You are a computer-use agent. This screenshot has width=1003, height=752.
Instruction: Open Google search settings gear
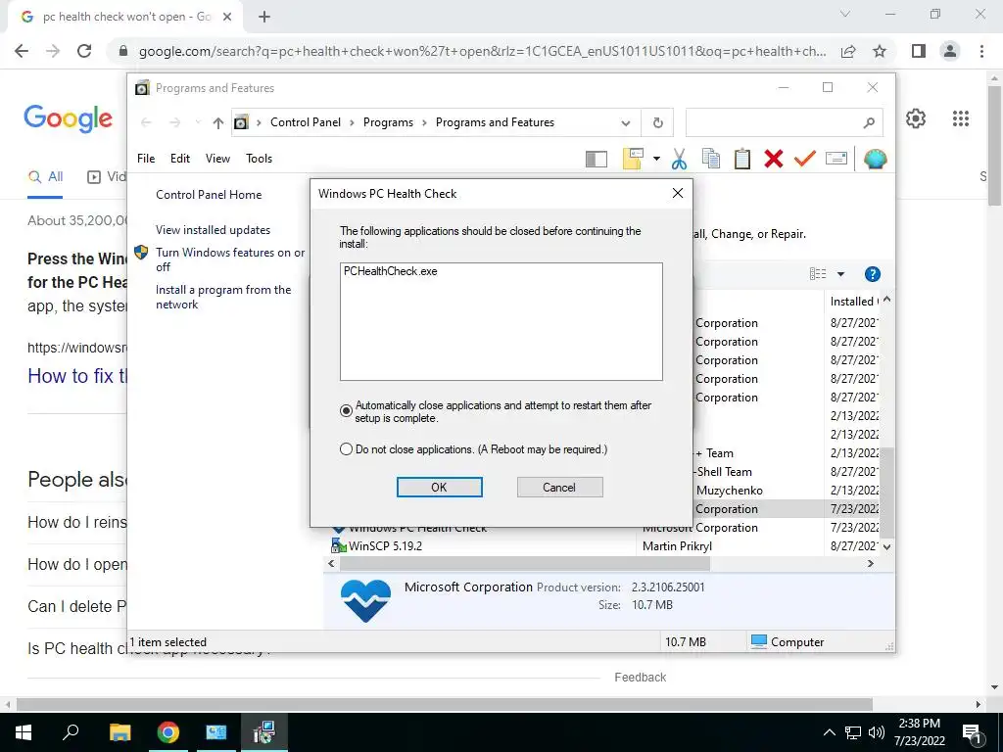click(x=916, y=118)
